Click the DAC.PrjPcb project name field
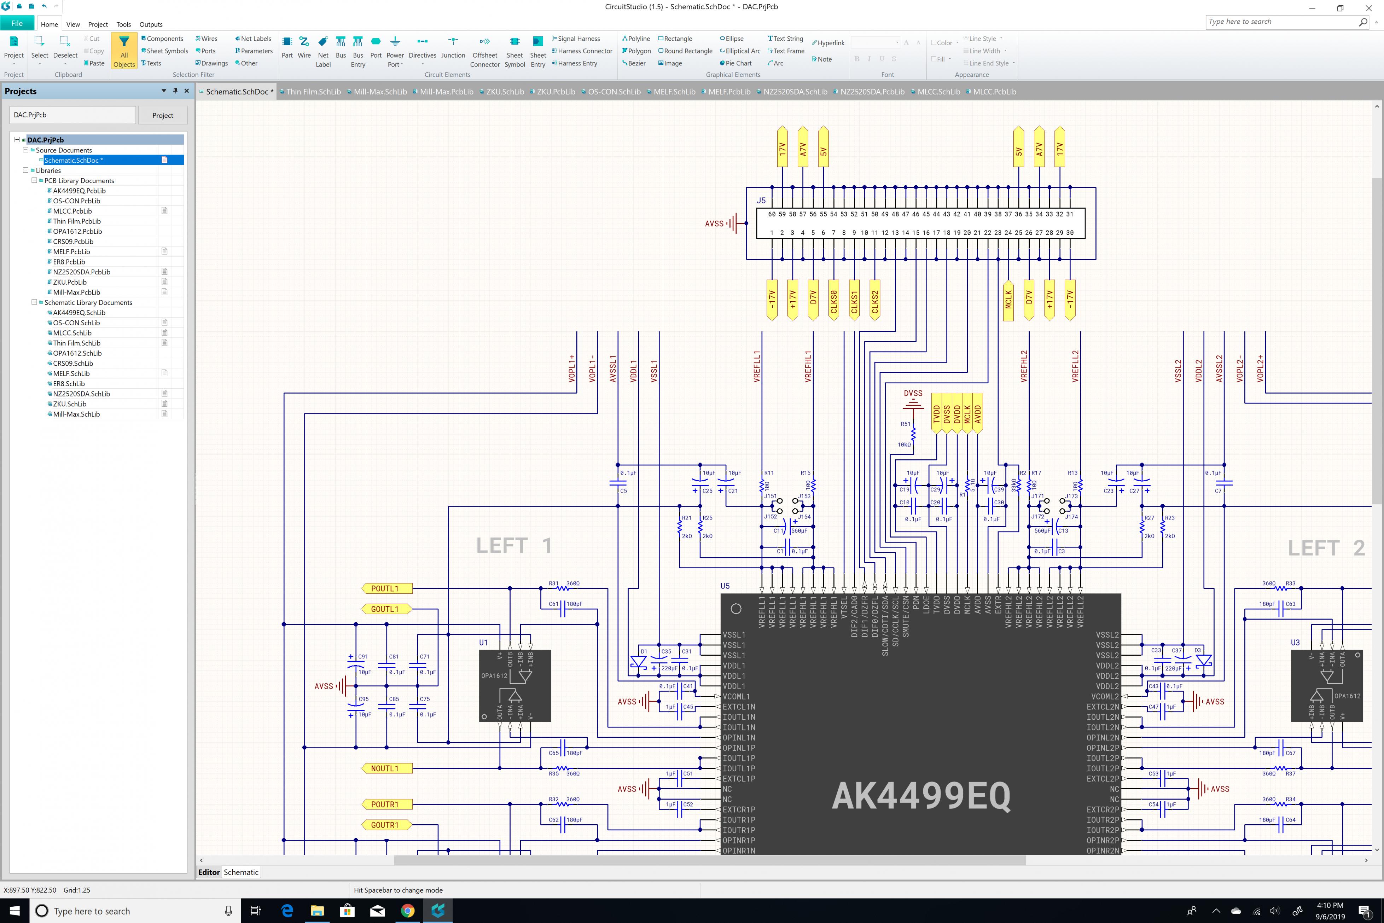1384x923 pixels. [x=72, y=115]
